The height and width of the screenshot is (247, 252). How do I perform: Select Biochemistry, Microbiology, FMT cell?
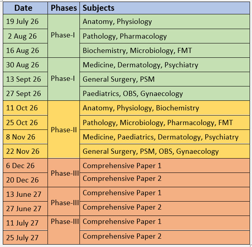coord(165,51)
